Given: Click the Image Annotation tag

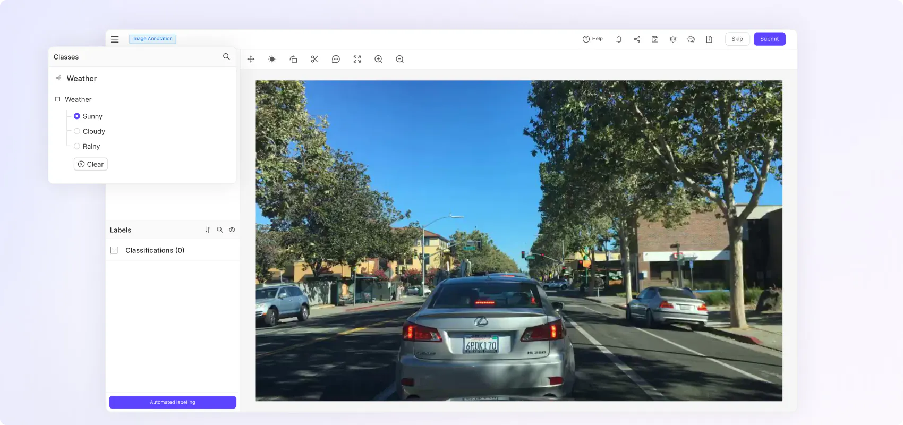Looking at the screenshot, I should (152, 39).
